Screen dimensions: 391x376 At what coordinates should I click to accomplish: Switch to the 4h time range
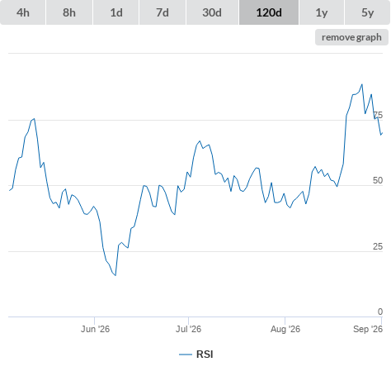(23, 12)
